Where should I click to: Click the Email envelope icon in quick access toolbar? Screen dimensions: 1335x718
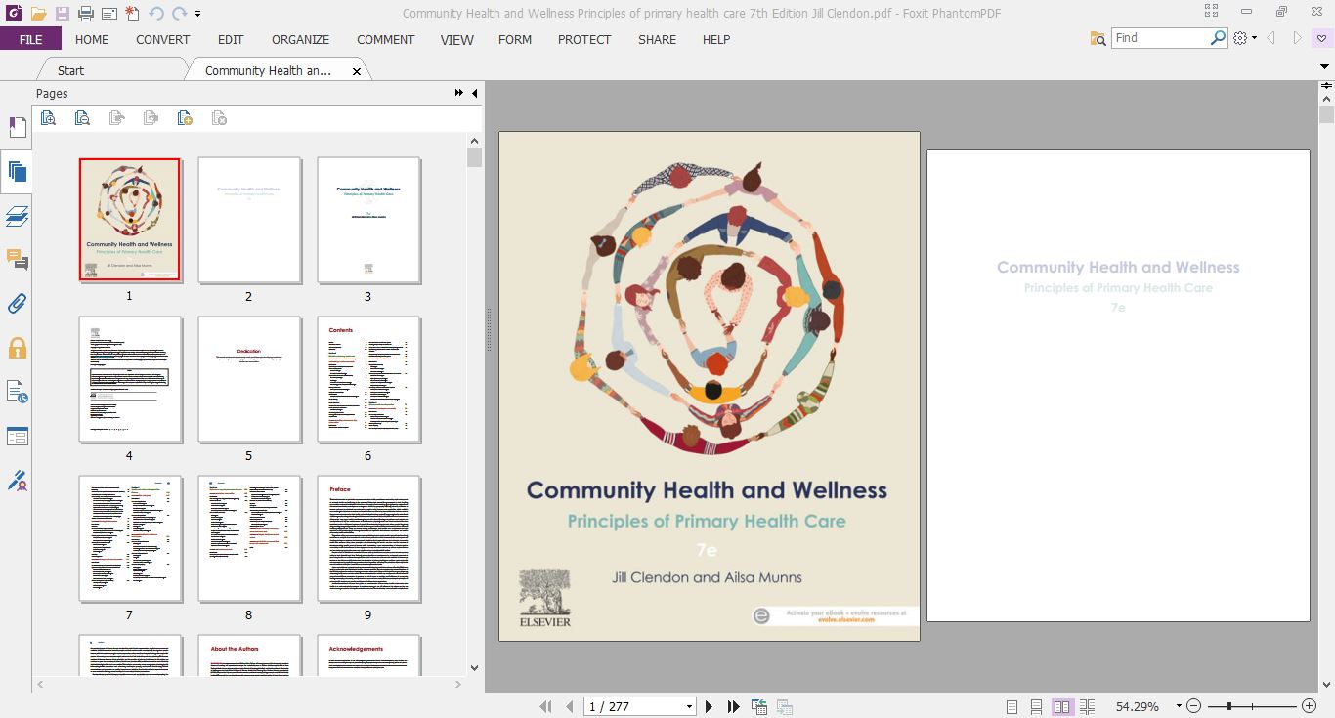(x=108, y=14)
